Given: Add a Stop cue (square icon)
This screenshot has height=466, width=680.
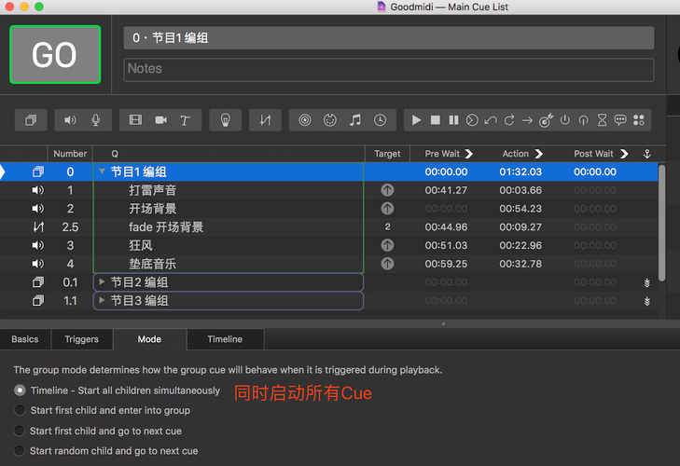Looking at the screenshot, I should (x=436, y=120).
